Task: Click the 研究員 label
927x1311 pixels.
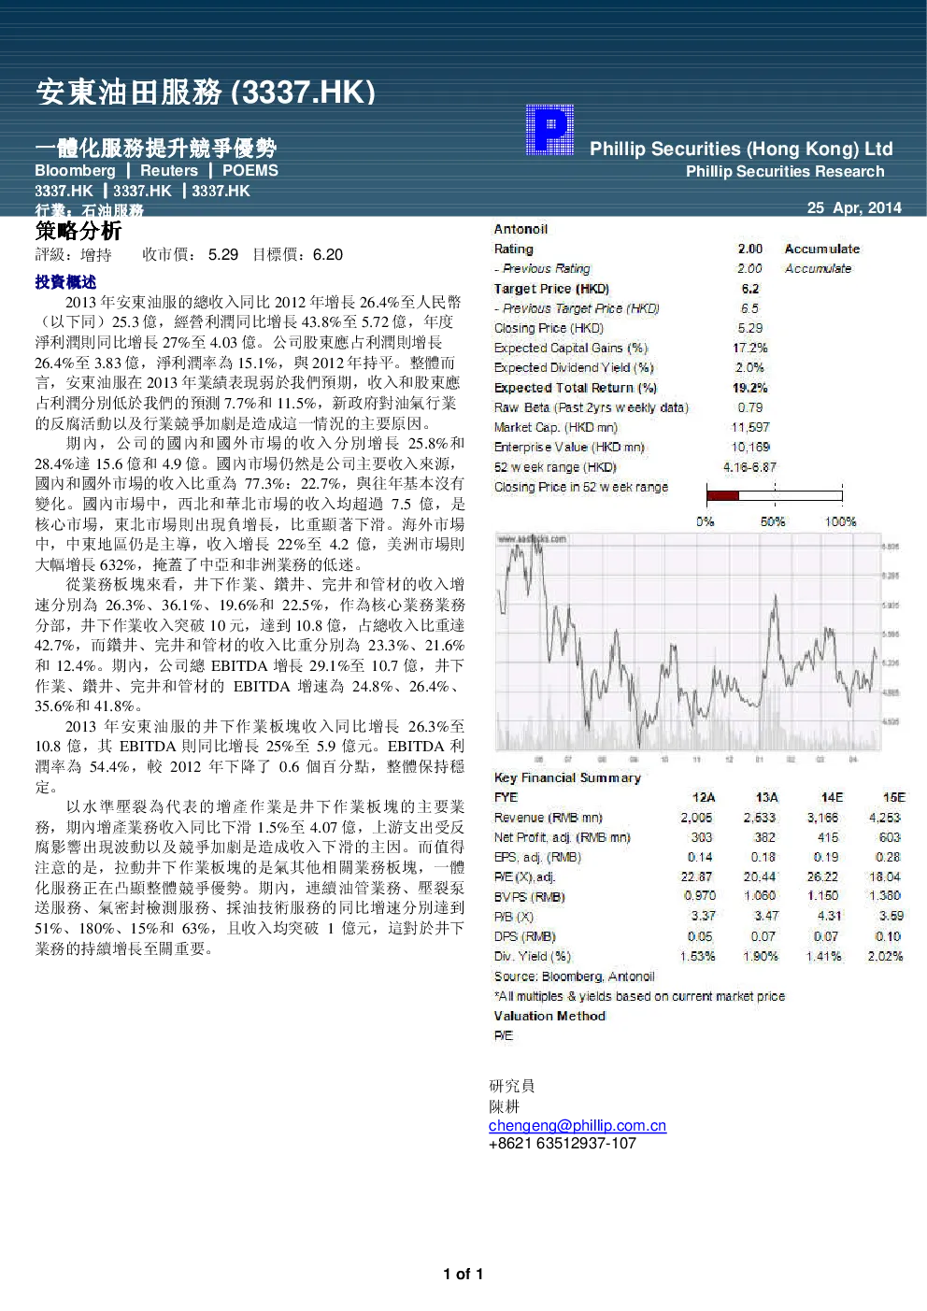Action: point(512,1086)
